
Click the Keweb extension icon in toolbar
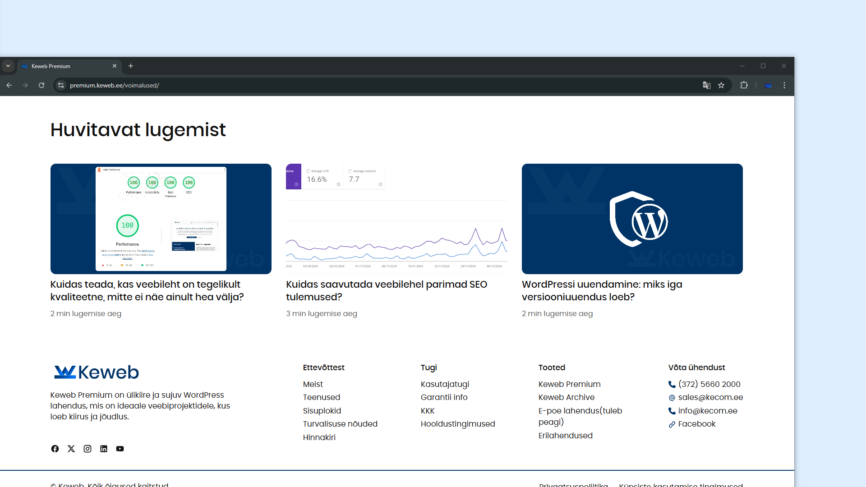tap(769, 85)
